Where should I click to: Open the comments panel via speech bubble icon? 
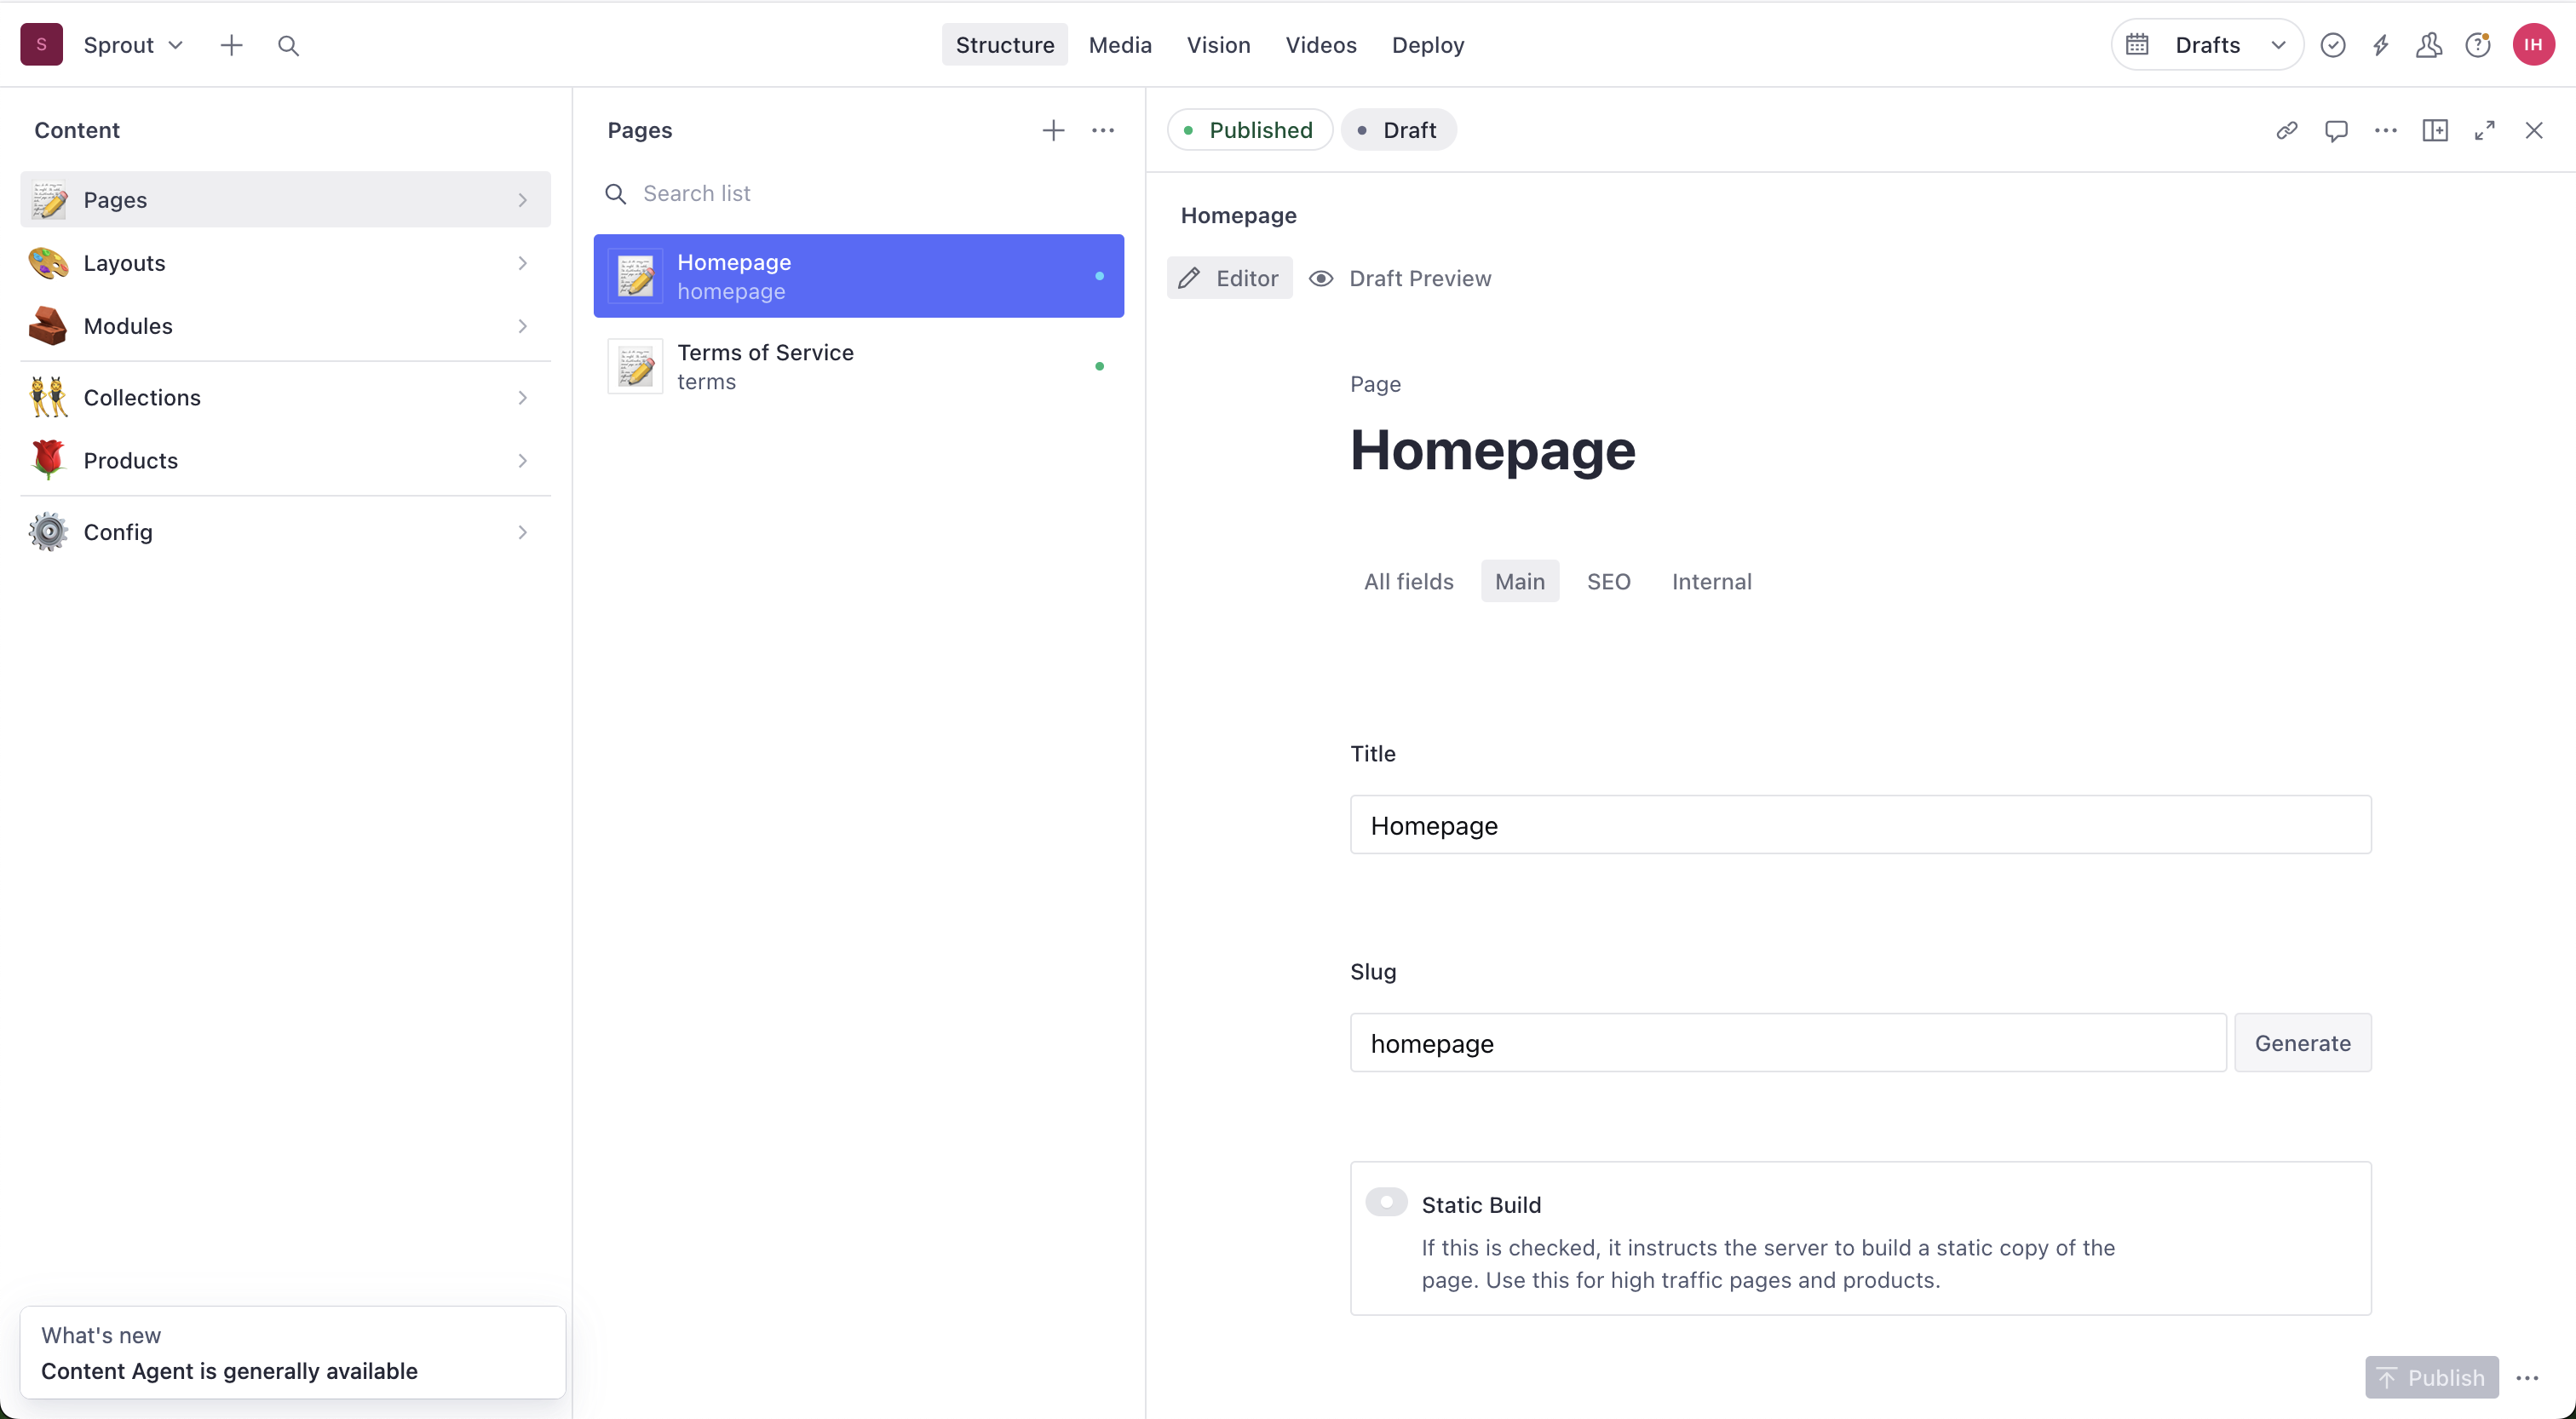pyautogui.click(x=2337, y=130)
